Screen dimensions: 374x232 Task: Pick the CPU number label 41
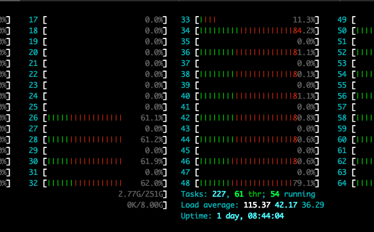tap(185, 107)
